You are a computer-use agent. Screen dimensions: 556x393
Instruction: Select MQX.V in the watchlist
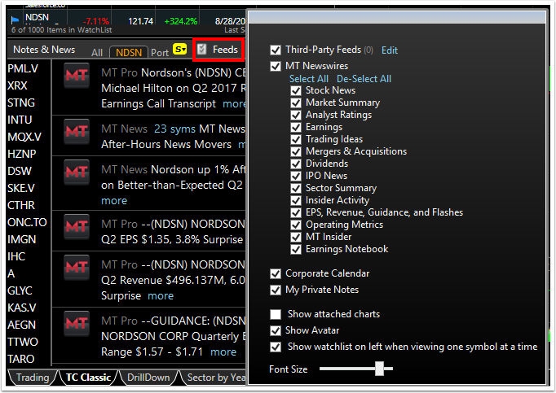pos(24,137)
